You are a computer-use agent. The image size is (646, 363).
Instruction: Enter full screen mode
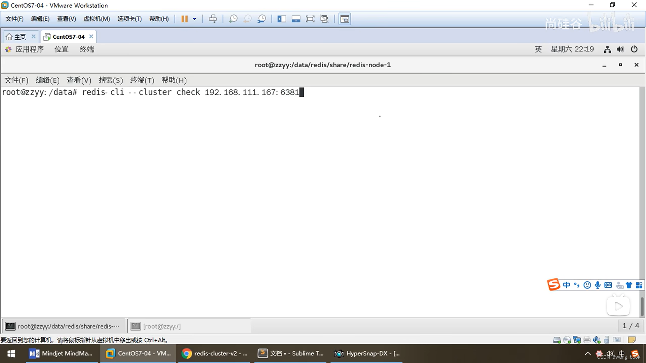310,19
